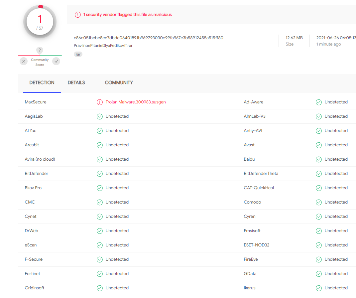Open the COMMUNITY tab
The image size is (356, 298).
point(119,83)
